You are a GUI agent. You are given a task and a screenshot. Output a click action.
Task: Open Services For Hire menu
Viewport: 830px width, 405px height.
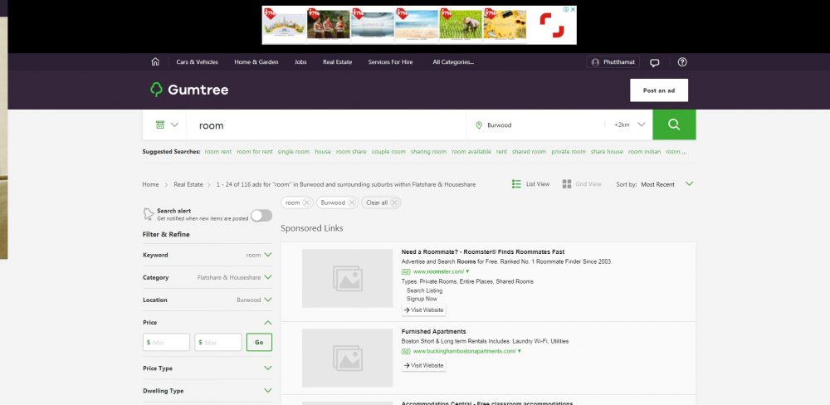[x=391, y=62]
